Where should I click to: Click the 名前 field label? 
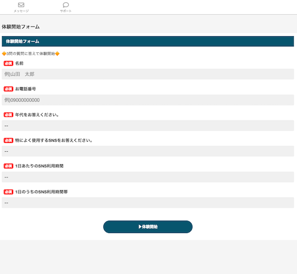19,63
